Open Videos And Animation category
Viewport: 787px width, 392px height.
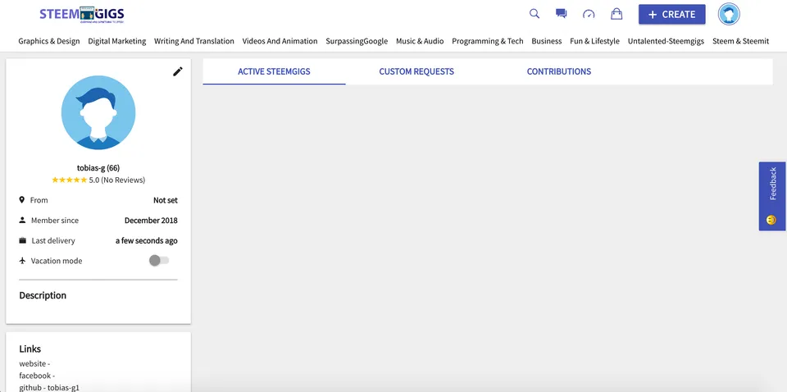[280, 41]
